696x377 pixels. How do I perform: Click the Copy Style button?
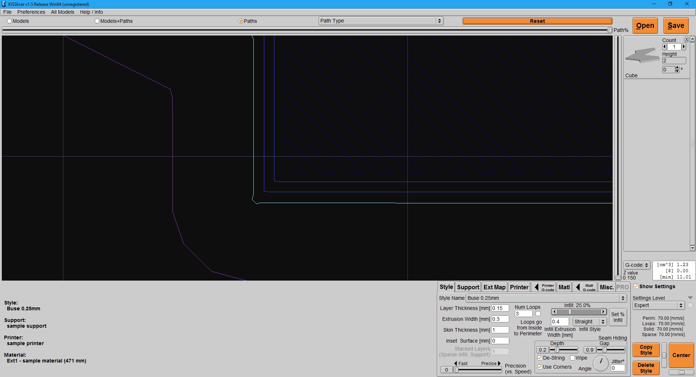click(646, 350)
